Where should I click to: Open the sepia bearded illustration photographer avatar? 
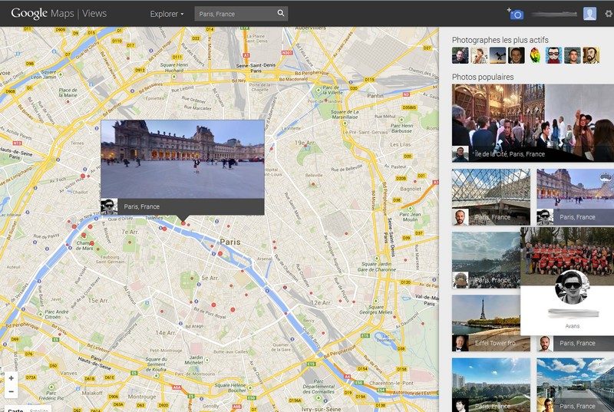coord(591,55)
